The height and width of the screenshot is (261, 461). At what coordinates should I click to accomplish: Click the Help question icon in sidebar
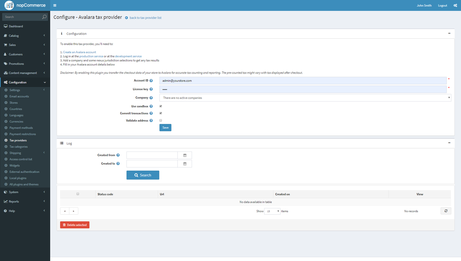(x=5, y=211)
